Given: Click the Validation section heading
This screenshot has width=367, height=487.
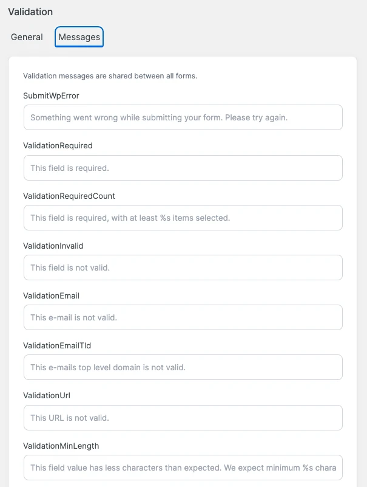Looking at the screenshot, I should coord(30,12).
